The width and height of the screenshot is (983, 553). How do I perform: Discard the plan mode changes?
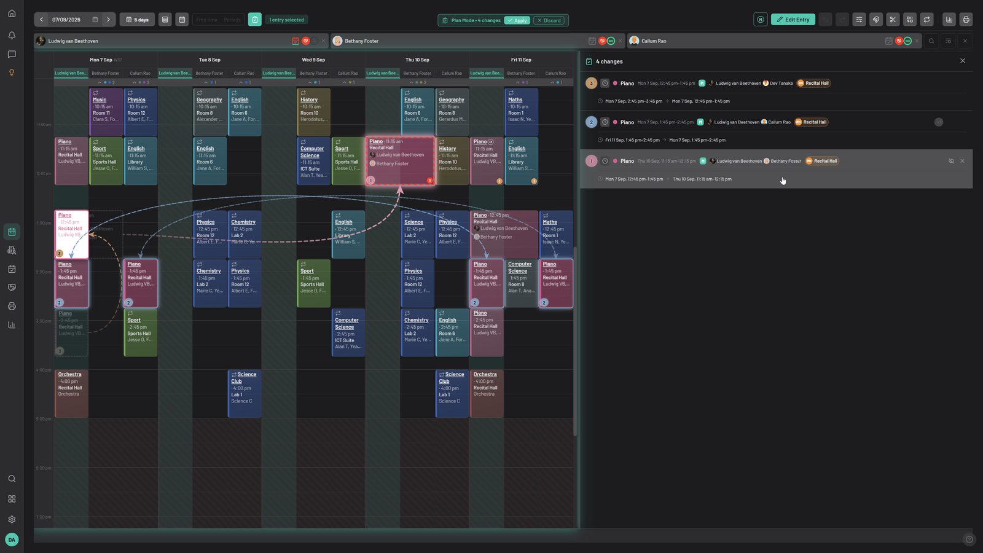click(549, 20)
